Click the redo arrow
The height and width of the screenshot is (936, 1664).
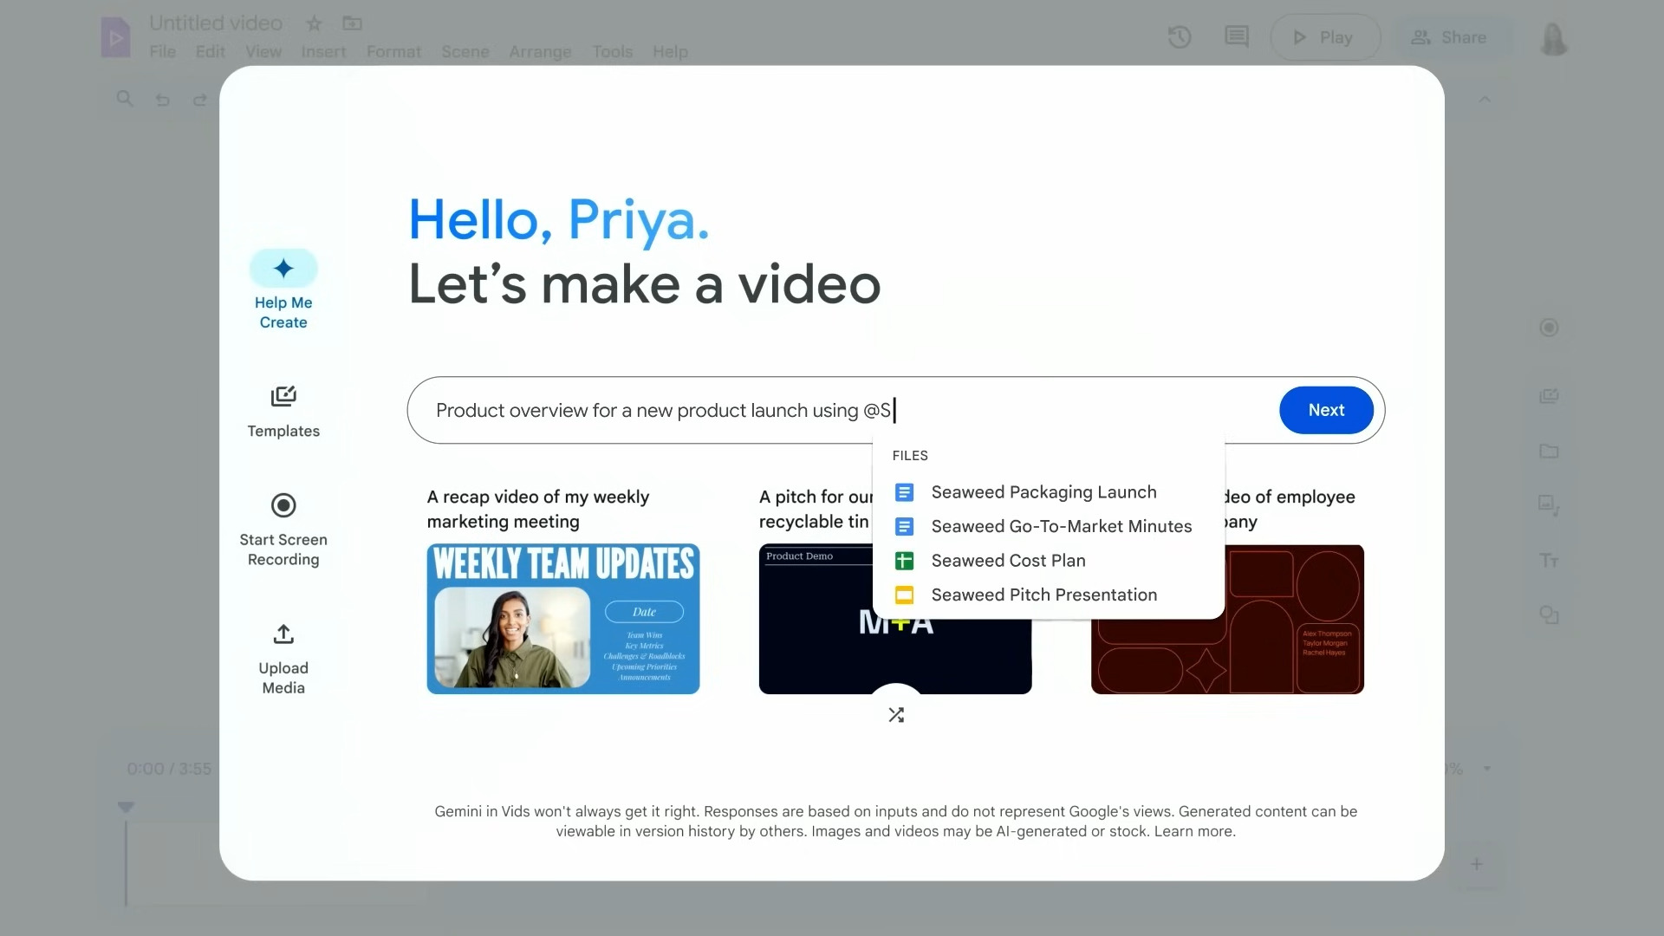(200, 100)
